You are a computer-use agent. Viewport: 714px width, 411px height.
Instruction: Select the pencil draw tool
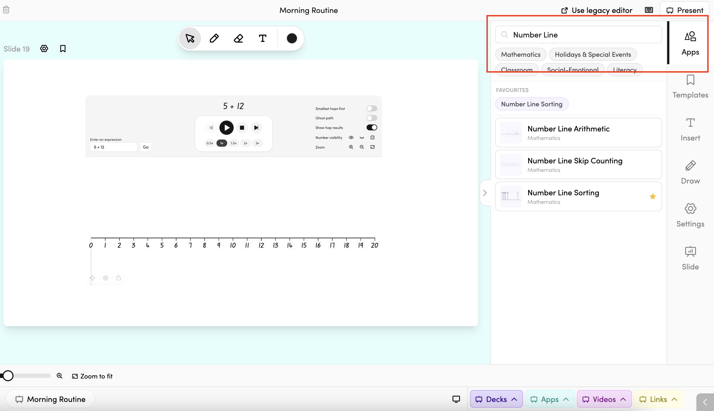click(214, 38)
